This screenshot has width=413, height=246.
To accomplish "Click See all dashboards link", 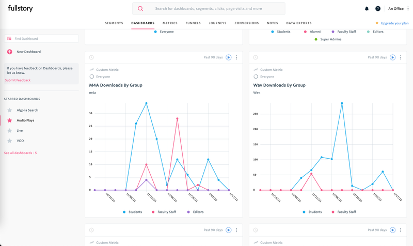I will (20, 153).
